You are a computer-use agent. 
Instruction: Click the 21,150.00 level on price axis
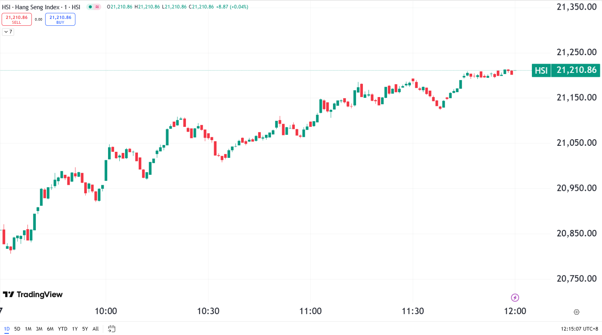click(576, 97)
